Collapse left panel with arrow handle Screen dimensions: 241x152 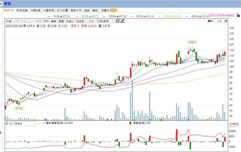(x=1, y=133)
